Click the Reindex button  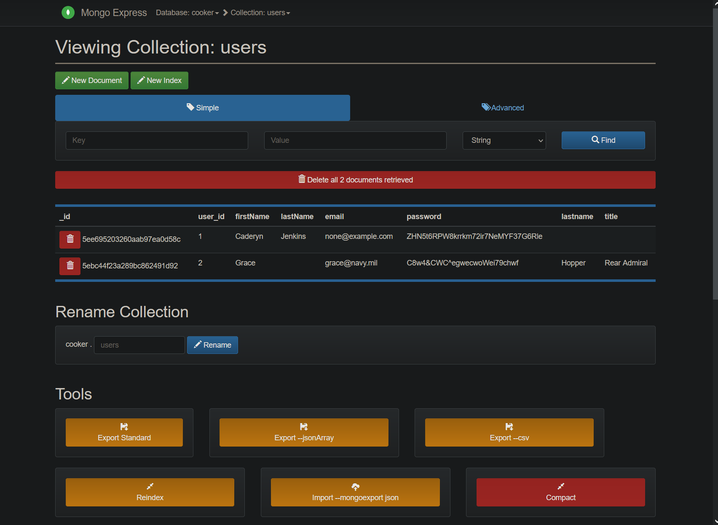point(150,492)
